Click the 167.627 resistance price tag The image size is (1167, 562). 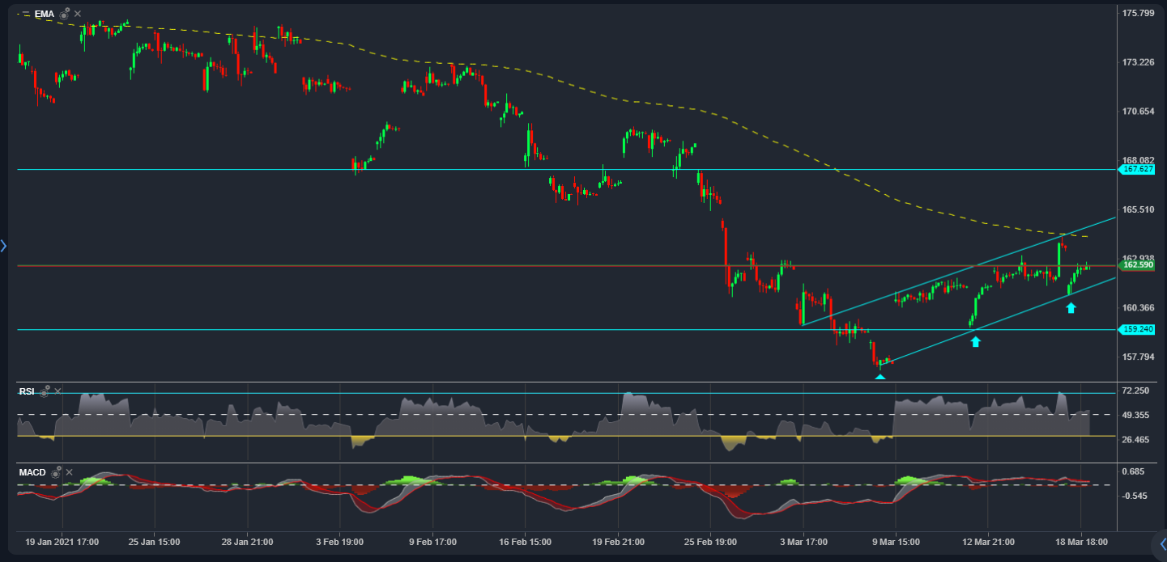tap(1139, 168)
